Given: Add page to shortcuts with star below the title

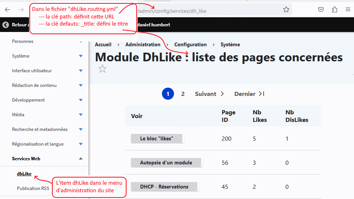Looking at the screenshot, I should click(x=102, y=69).
